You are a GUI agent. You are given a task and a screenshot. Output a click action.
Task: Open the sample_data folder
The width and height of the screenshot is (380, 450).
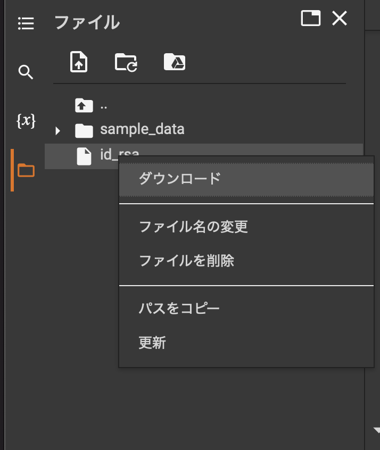point(142,129)
